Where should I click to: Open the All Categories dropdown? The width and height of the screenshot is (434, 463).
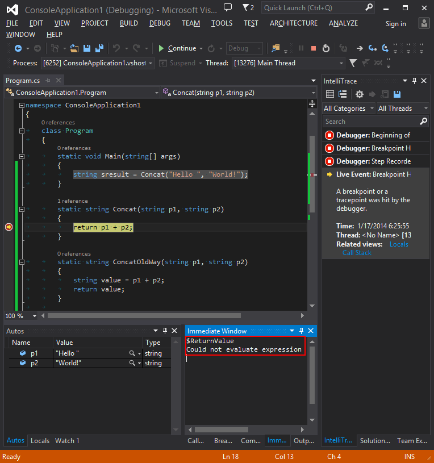(349, 109)
